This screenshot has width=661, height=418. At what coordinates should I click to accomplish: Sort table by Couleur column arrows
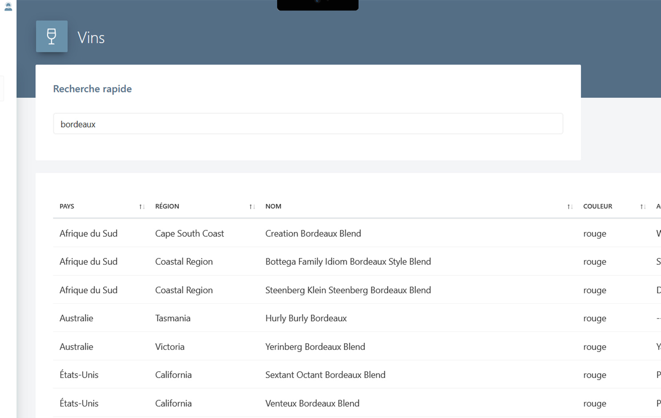pyautogui.click(x=642, y=207)
